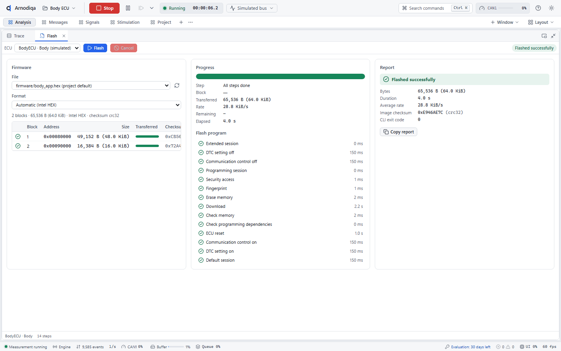Image resolution: width=561 pixels, height=351 pixels.
Task: Switch to the Signals tab
Action: (x=89, y=22)
